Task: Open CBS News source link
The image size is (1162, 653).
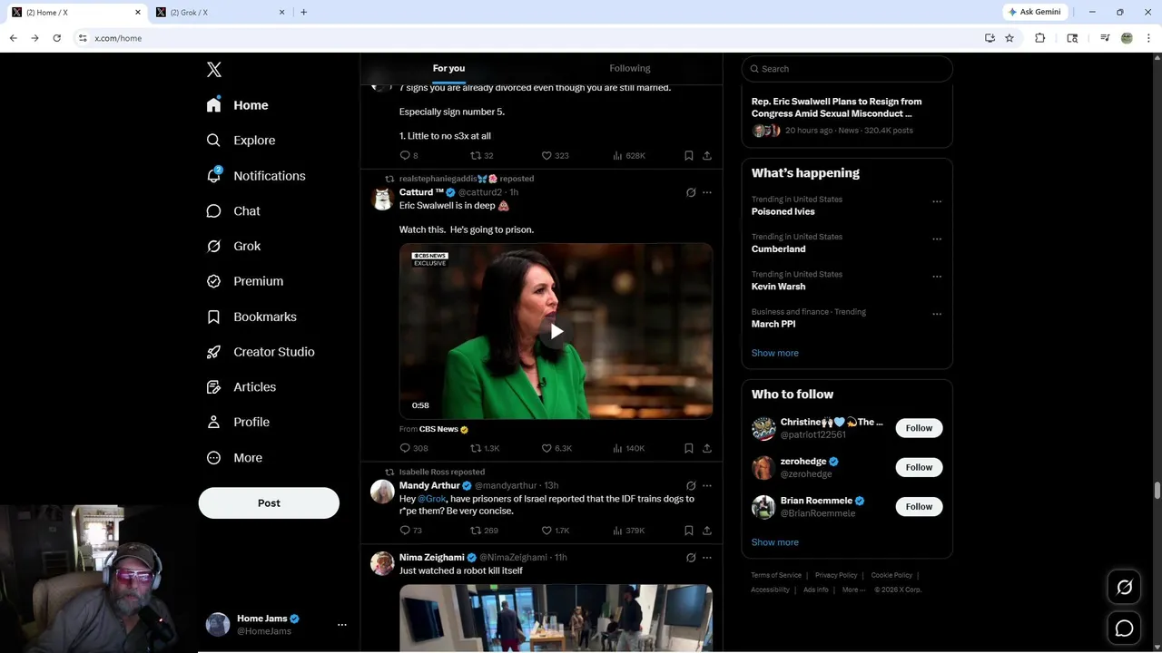Action: pos(444,429)
